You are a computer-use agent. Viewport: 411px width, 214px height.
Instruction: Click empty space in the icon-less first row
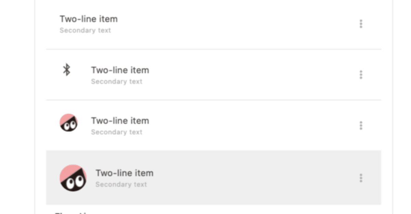tap(240, 24)
